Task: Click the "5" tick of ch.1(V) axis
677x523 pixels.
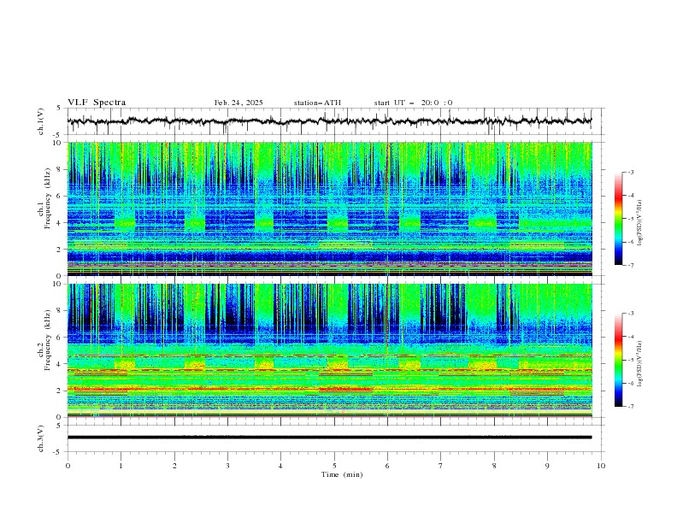Action: [x=59, y=109]
